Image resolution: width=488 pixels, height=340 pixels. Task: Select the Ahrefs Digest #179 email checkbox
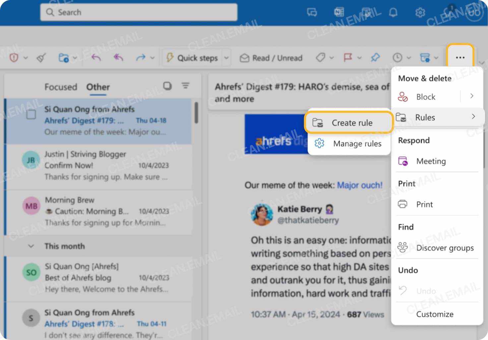(31, 114)
